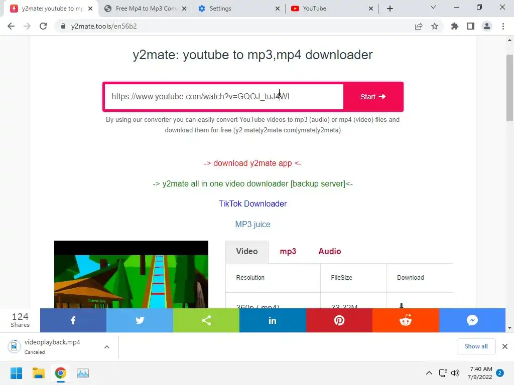Share on Reddit
The height and width of the screenshot is (385, 514).
tap(406, 320)
